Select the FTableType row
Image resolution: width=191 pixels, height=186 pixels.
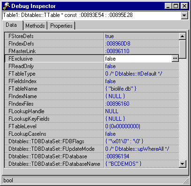92,74
